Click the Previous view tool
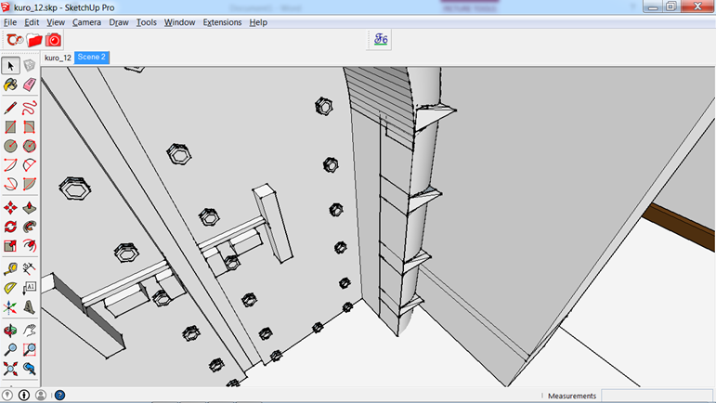 click(29, 369)
